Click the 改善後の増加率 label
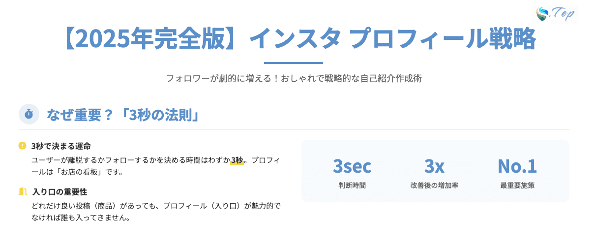596x246 pixels. [x=434, y=186]
